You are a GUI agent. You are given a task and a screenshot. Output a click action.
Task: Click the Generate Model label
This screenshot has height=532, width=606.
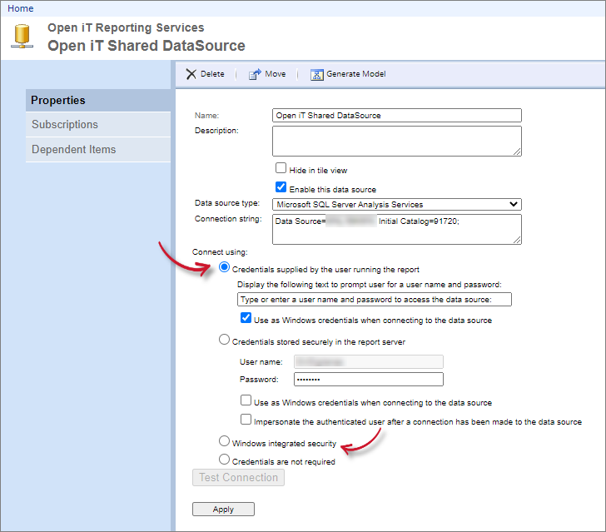[356, 74]
